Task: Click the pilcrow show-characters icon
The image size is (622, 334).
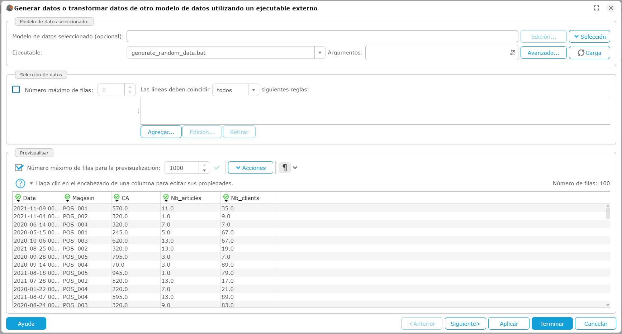Action: click(285, 168)
